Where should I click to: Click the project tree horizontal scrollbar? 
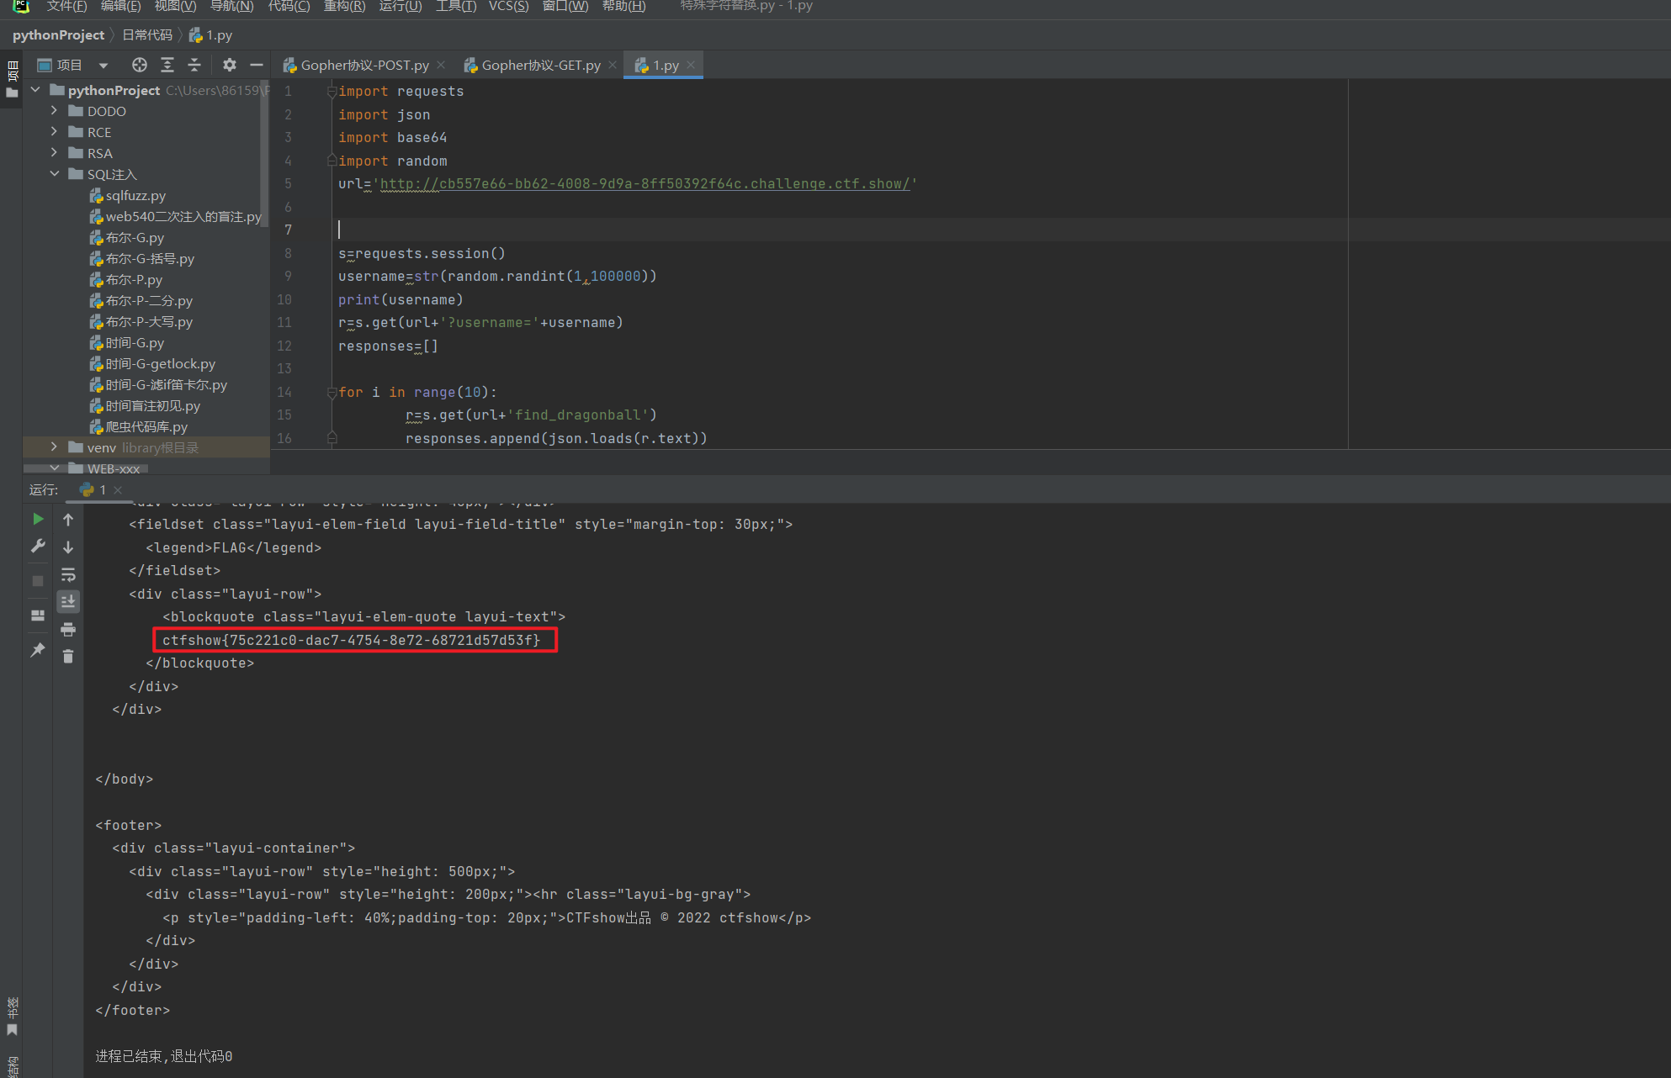[x=84, y=468]
